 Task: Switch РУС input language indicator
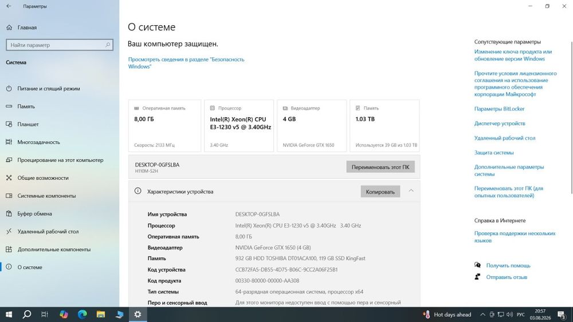click(521, 315)
